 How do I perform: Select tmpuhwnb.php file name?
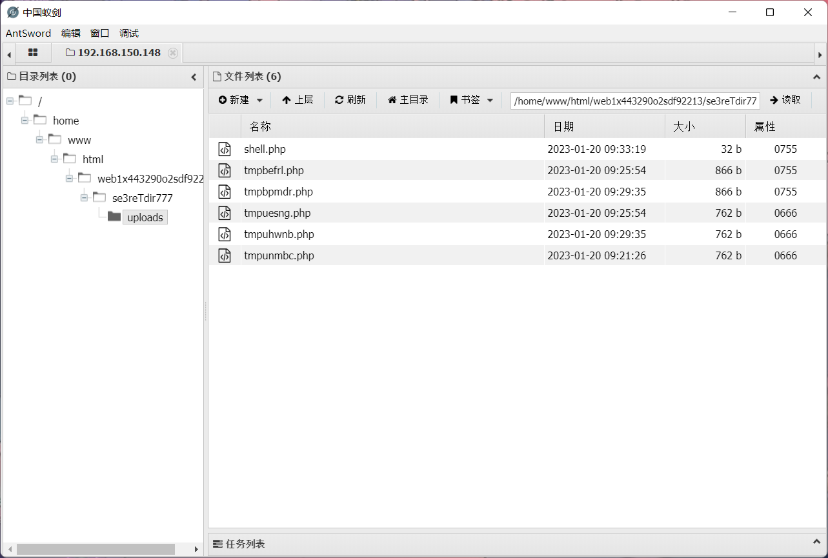click(279, 234)
